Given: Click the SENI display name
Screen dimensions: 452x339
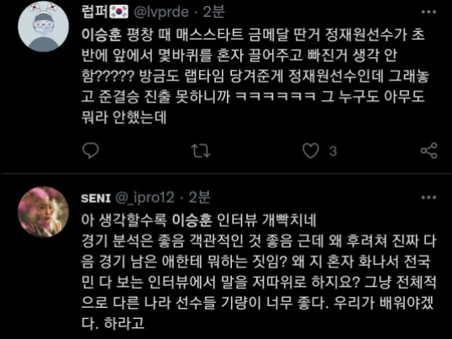Looking at the screenshot, I should 96,199.
